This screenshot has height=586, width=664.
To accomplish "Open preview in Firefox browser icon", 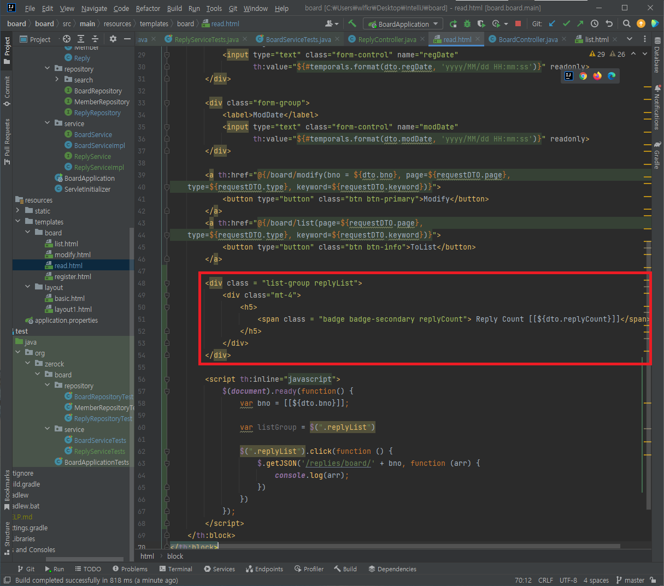I will pyautogui.click(x=597, y=76).
